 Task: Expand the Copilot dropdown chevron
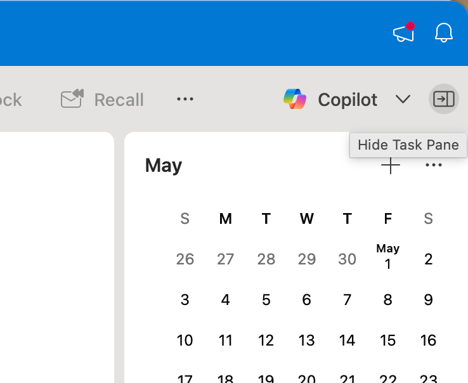(403, 99)
